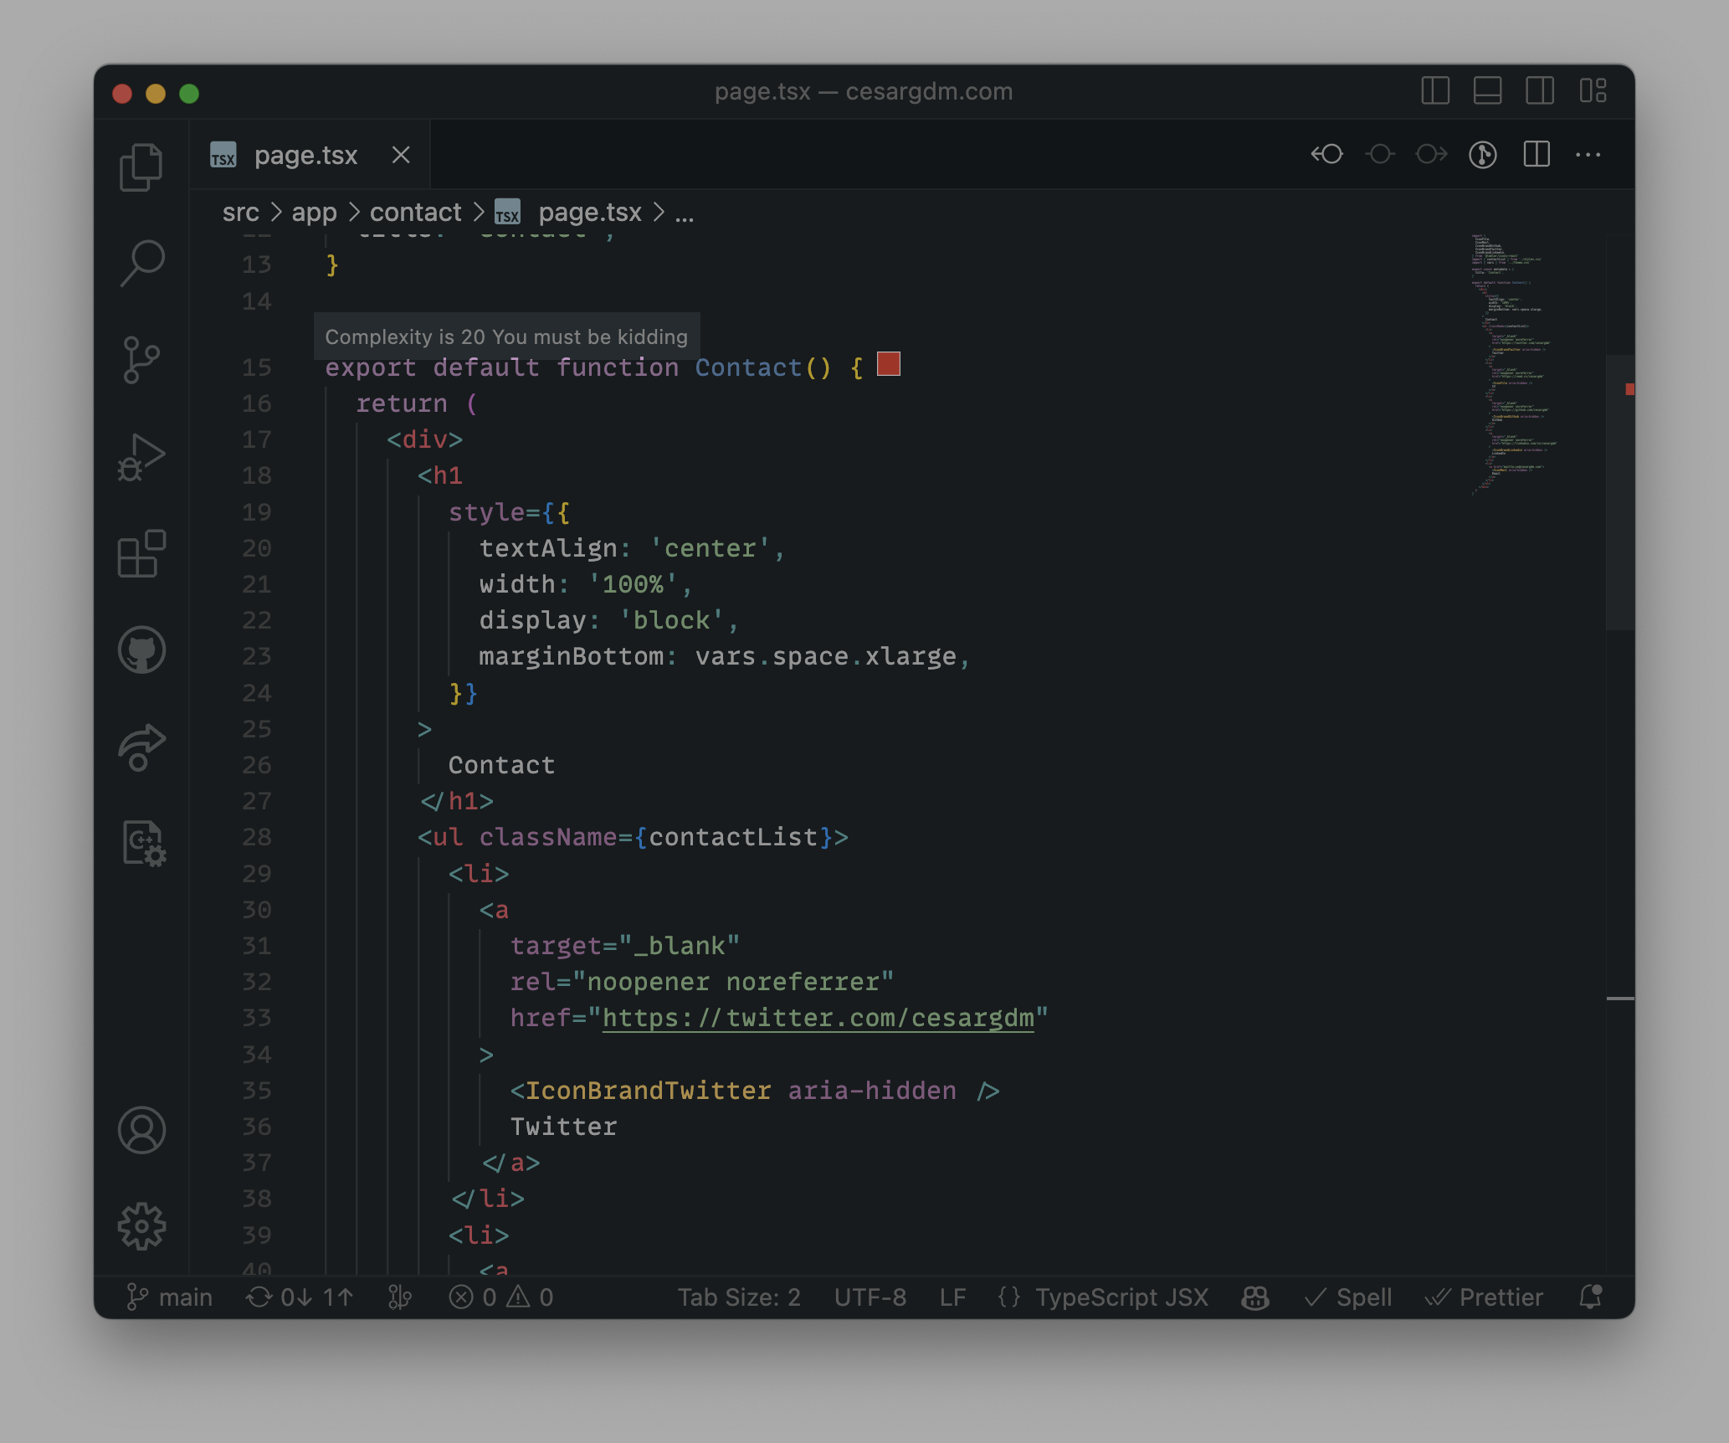Open the Extensions view
This screenshot has width=1729, height=1443.
tap(141, 553)
